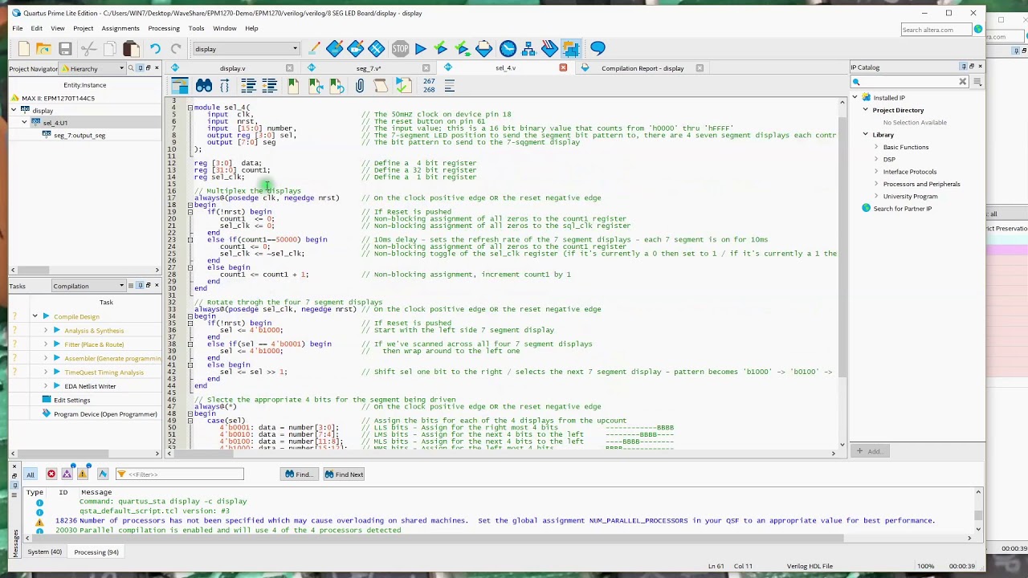Expand Fitter (Place & Route) task
Screen dimensions: 1028x578
(46, 344)
